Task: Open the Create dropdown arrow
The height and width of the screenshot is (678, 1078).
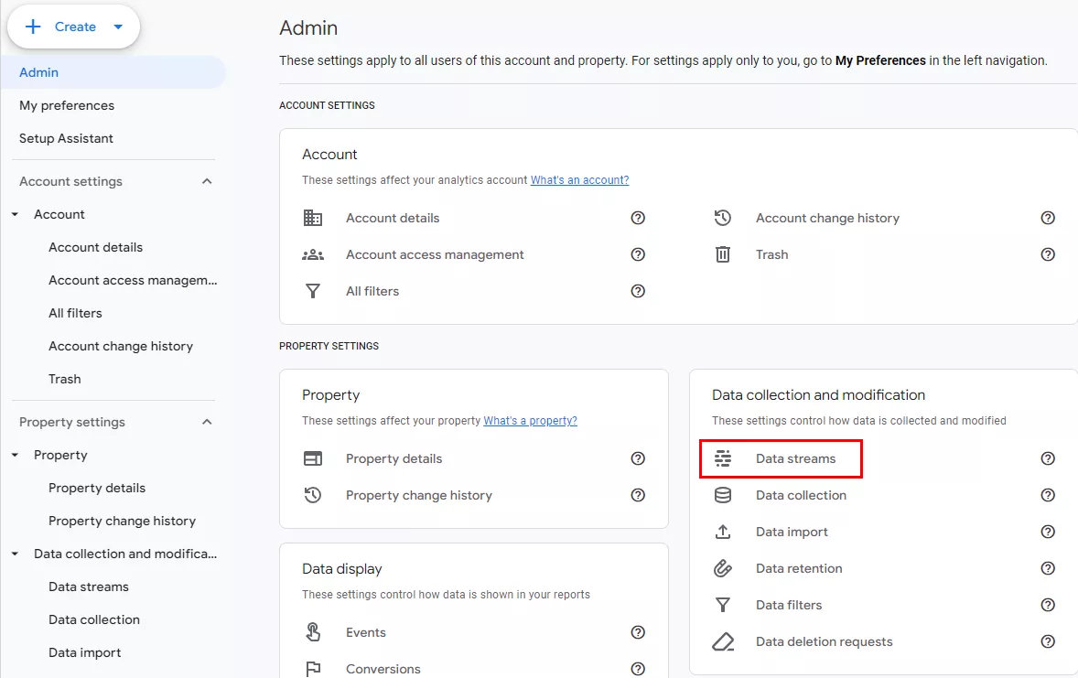Action: 118,27
